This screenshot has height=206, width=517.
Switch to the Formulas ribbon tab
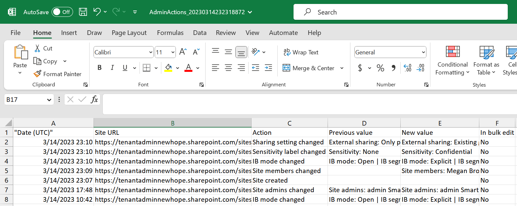(170, 32)
